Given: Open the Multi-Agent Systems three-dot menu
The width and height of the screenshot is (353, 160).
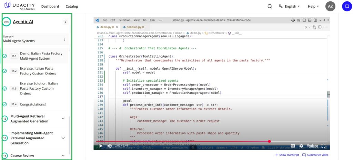Looking at the screenshot, I should pyautogui.click(x=65, y=39).
